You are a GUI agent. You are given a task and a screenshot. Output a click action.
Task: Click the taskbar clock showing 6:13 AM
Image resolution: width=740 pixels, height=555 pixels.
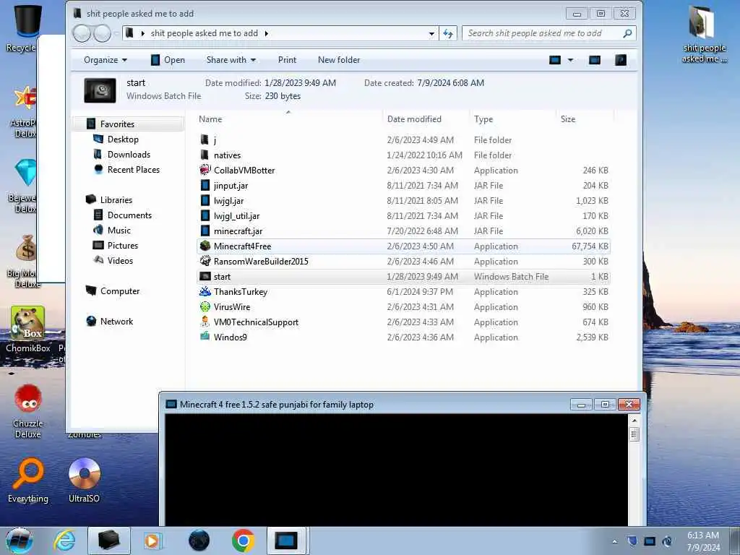coord(703,541)
